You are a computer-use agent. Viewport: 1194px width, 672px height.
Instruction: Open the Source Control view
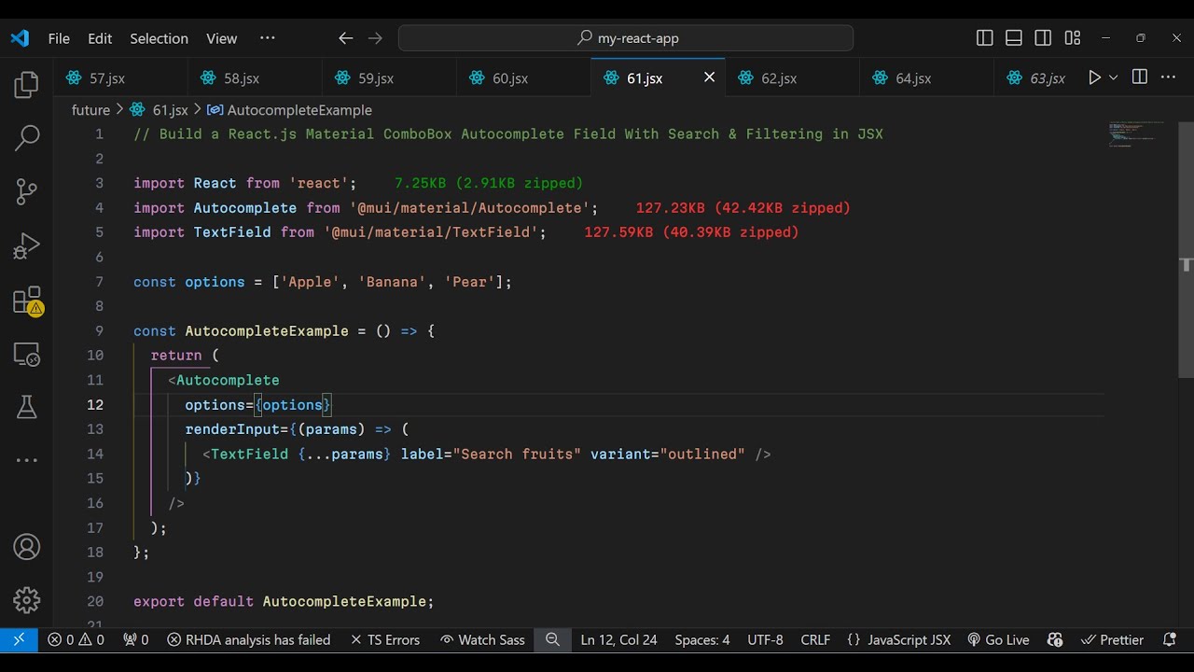(26, 192)
